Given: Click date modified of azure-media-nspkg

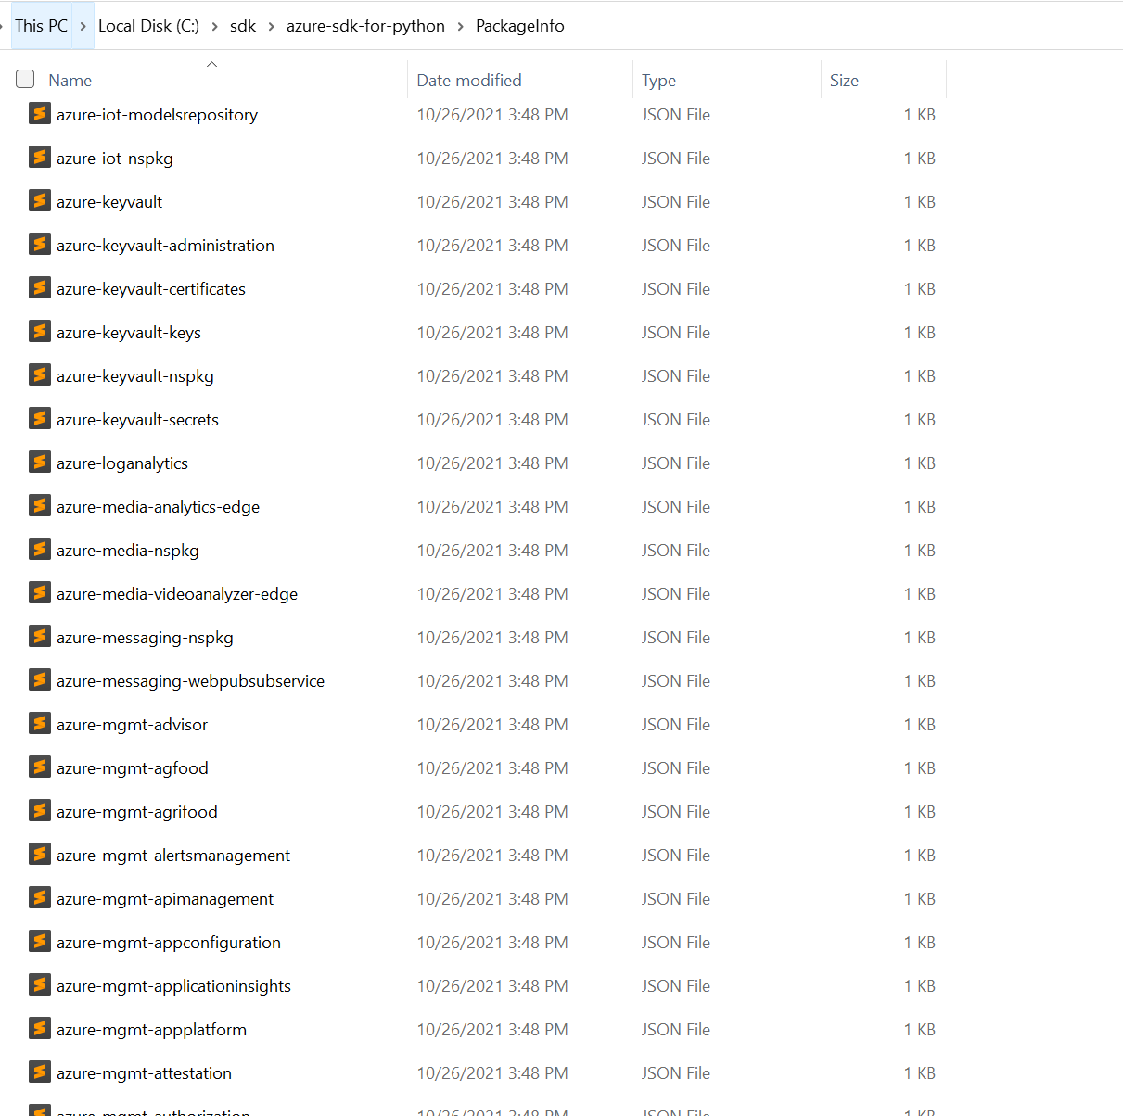Looking at the screenshot, I should point(492,551).
